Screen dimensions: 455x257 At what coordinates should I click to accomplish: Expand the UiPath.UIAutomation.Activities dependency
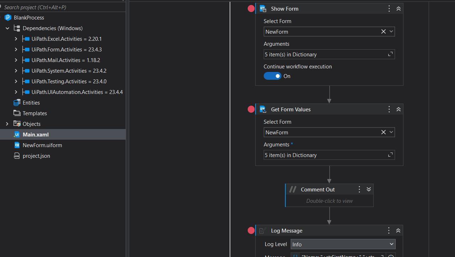tap(16, 92)
